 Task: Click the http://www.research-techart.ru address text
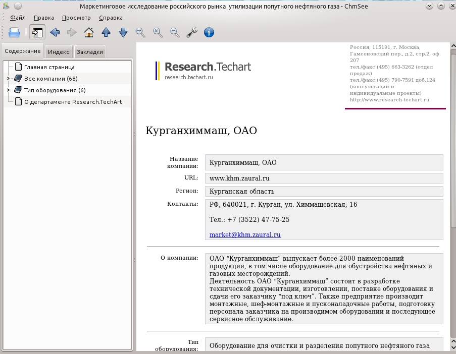[x=389, y=100]
